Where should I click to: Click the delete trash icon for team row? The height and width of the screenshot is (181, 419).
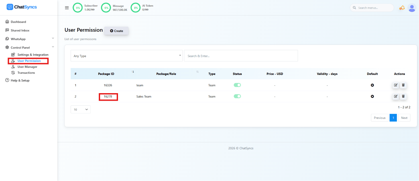click(x=403, y=85)
